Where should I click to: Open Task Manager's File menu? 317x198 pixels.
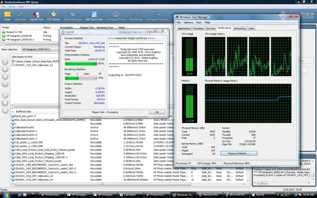point(179,23)
